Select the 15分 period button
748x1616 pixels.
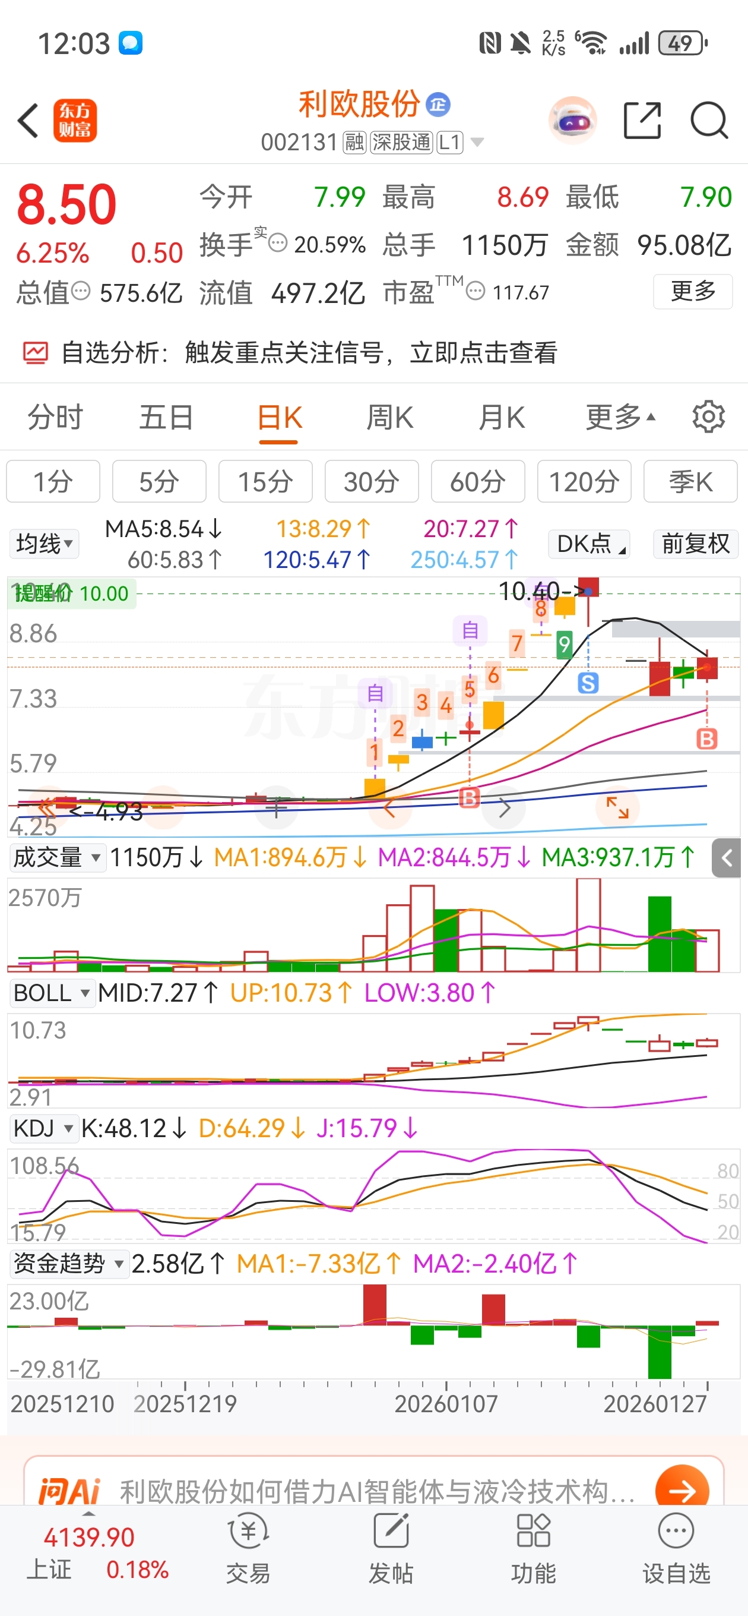pos(265,481)
